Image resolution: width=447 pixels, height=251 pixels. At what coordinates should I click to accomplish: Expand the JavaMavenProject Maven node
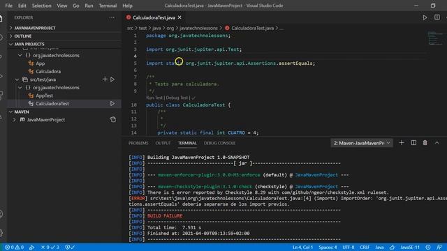pyautogui.click(x=14, y=120)
